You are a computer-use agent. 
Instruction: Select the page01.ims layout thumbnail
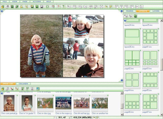tap(150, 36)
